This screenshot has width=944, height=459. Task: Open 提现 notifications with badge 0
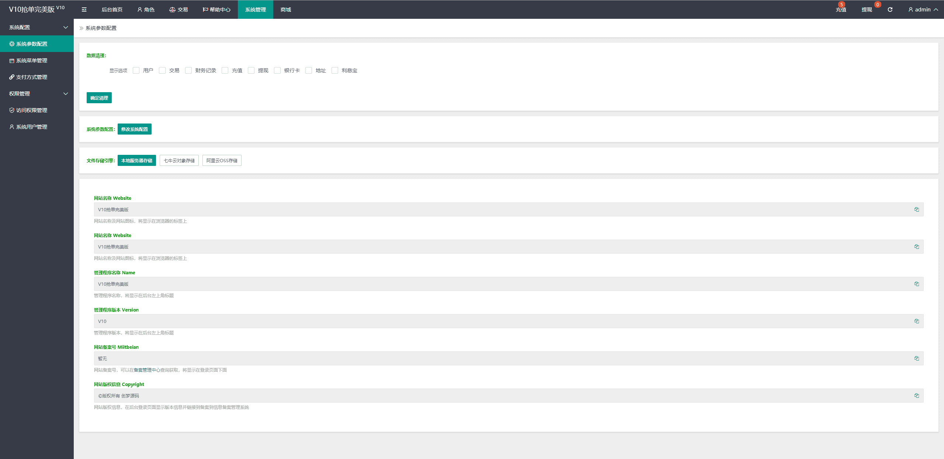click(x=867, y=10)
